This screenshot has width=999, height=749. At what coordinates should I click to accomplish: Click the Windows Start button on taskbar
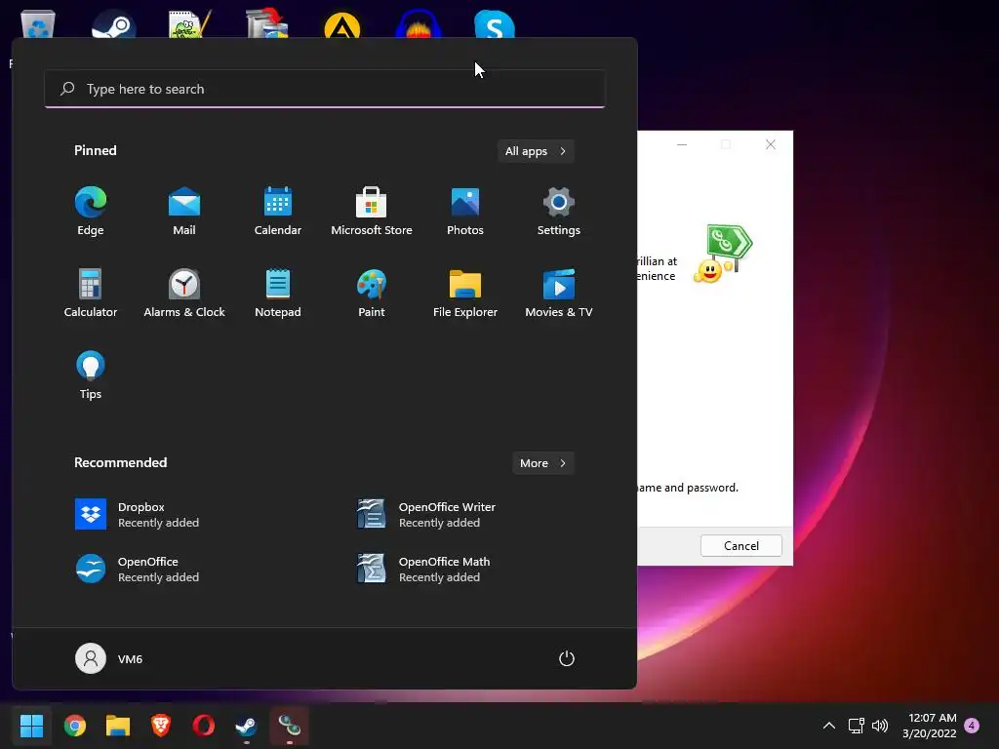tap(32, 726)
